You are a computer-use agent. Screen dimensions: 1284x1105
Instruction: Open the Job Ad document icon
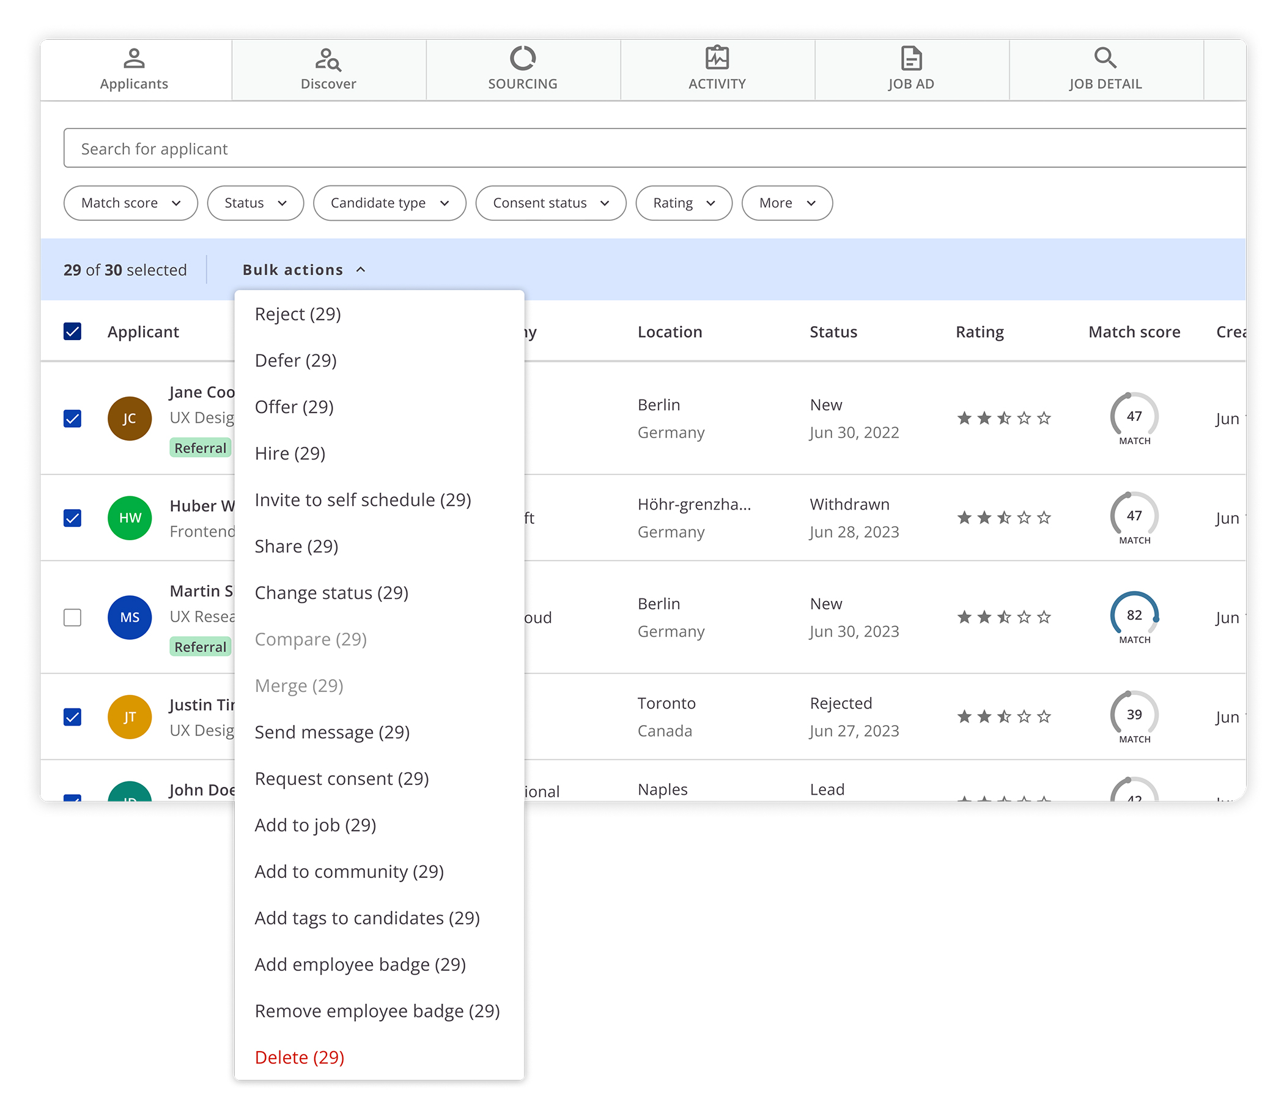point(911,58)
